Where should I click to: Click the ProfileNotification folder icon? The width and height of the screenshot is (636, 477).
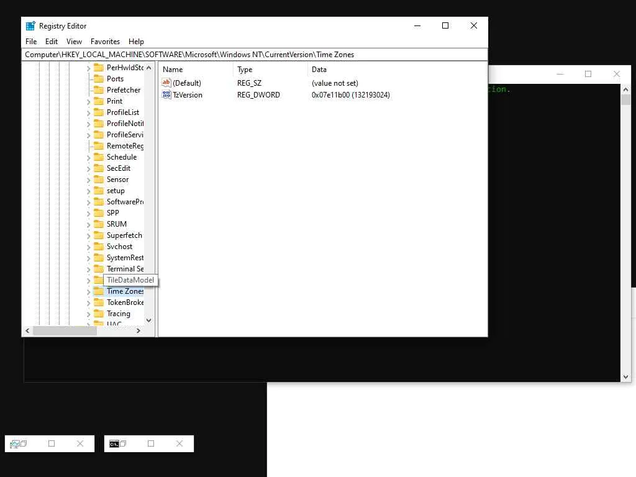[x=99, y=124]
